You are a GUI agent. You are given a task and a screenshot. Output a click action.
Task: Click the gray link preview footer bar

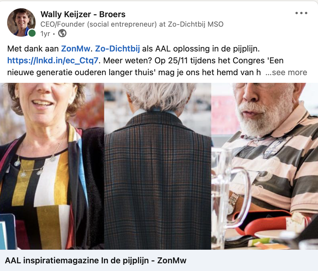[x=159, y=260]
